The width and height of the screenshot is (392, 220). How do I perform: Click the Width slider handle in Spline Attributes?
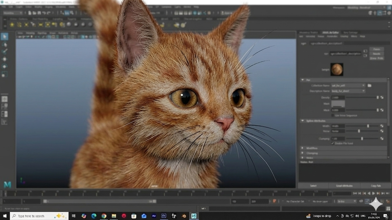368,126
